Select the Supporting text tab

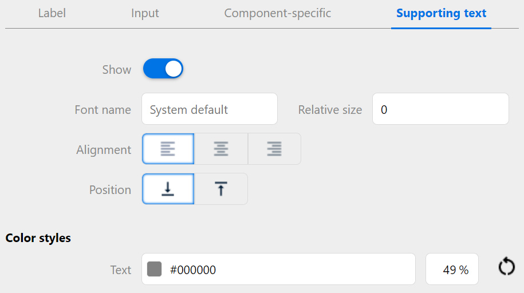(x=441, y=13)
